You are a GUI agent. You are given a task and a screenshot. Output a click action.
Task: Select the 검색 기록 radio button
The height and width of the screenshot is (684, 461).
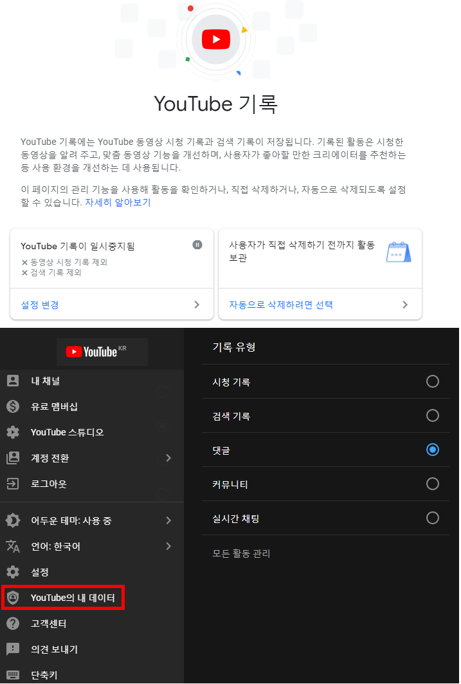(432, 415)
